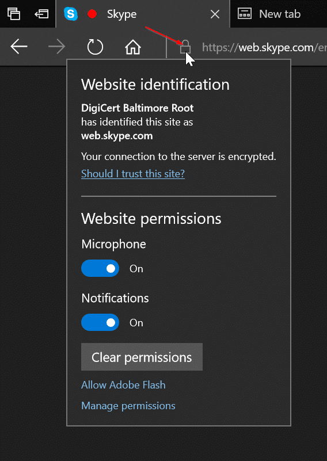Open the Manage permissions link

[x=128, y=406]
